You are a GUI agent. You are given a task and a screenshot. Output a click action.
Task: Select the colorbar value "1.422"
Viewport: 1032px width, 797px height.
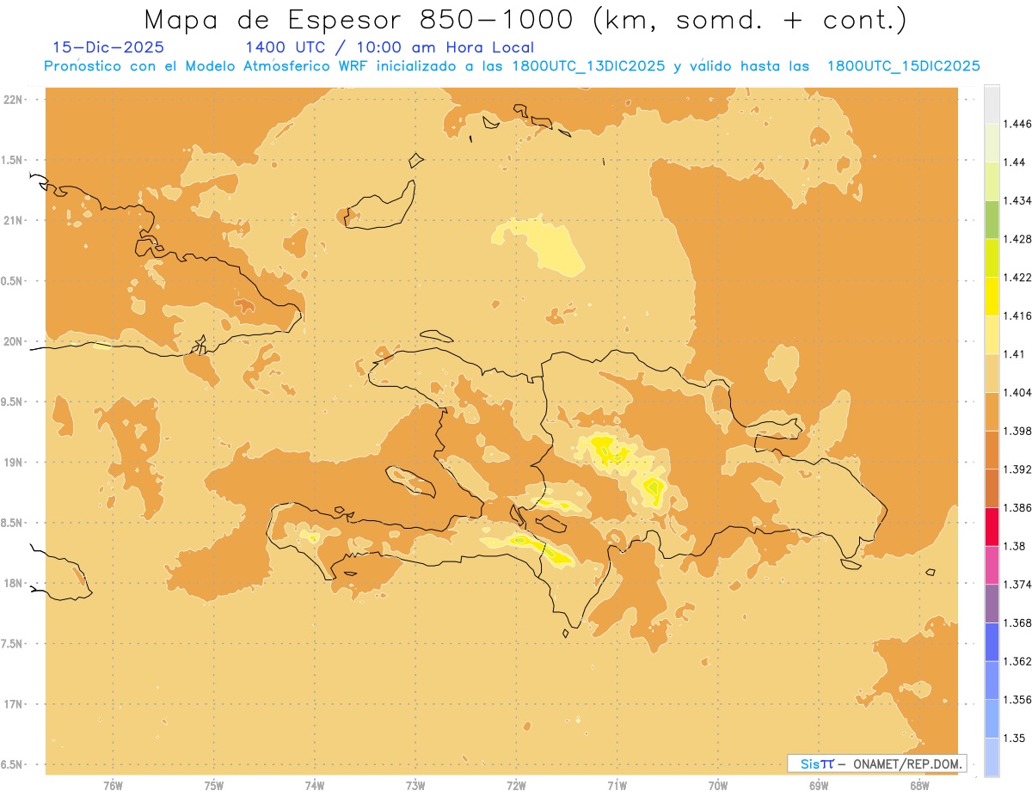(x=1017, y=277)
